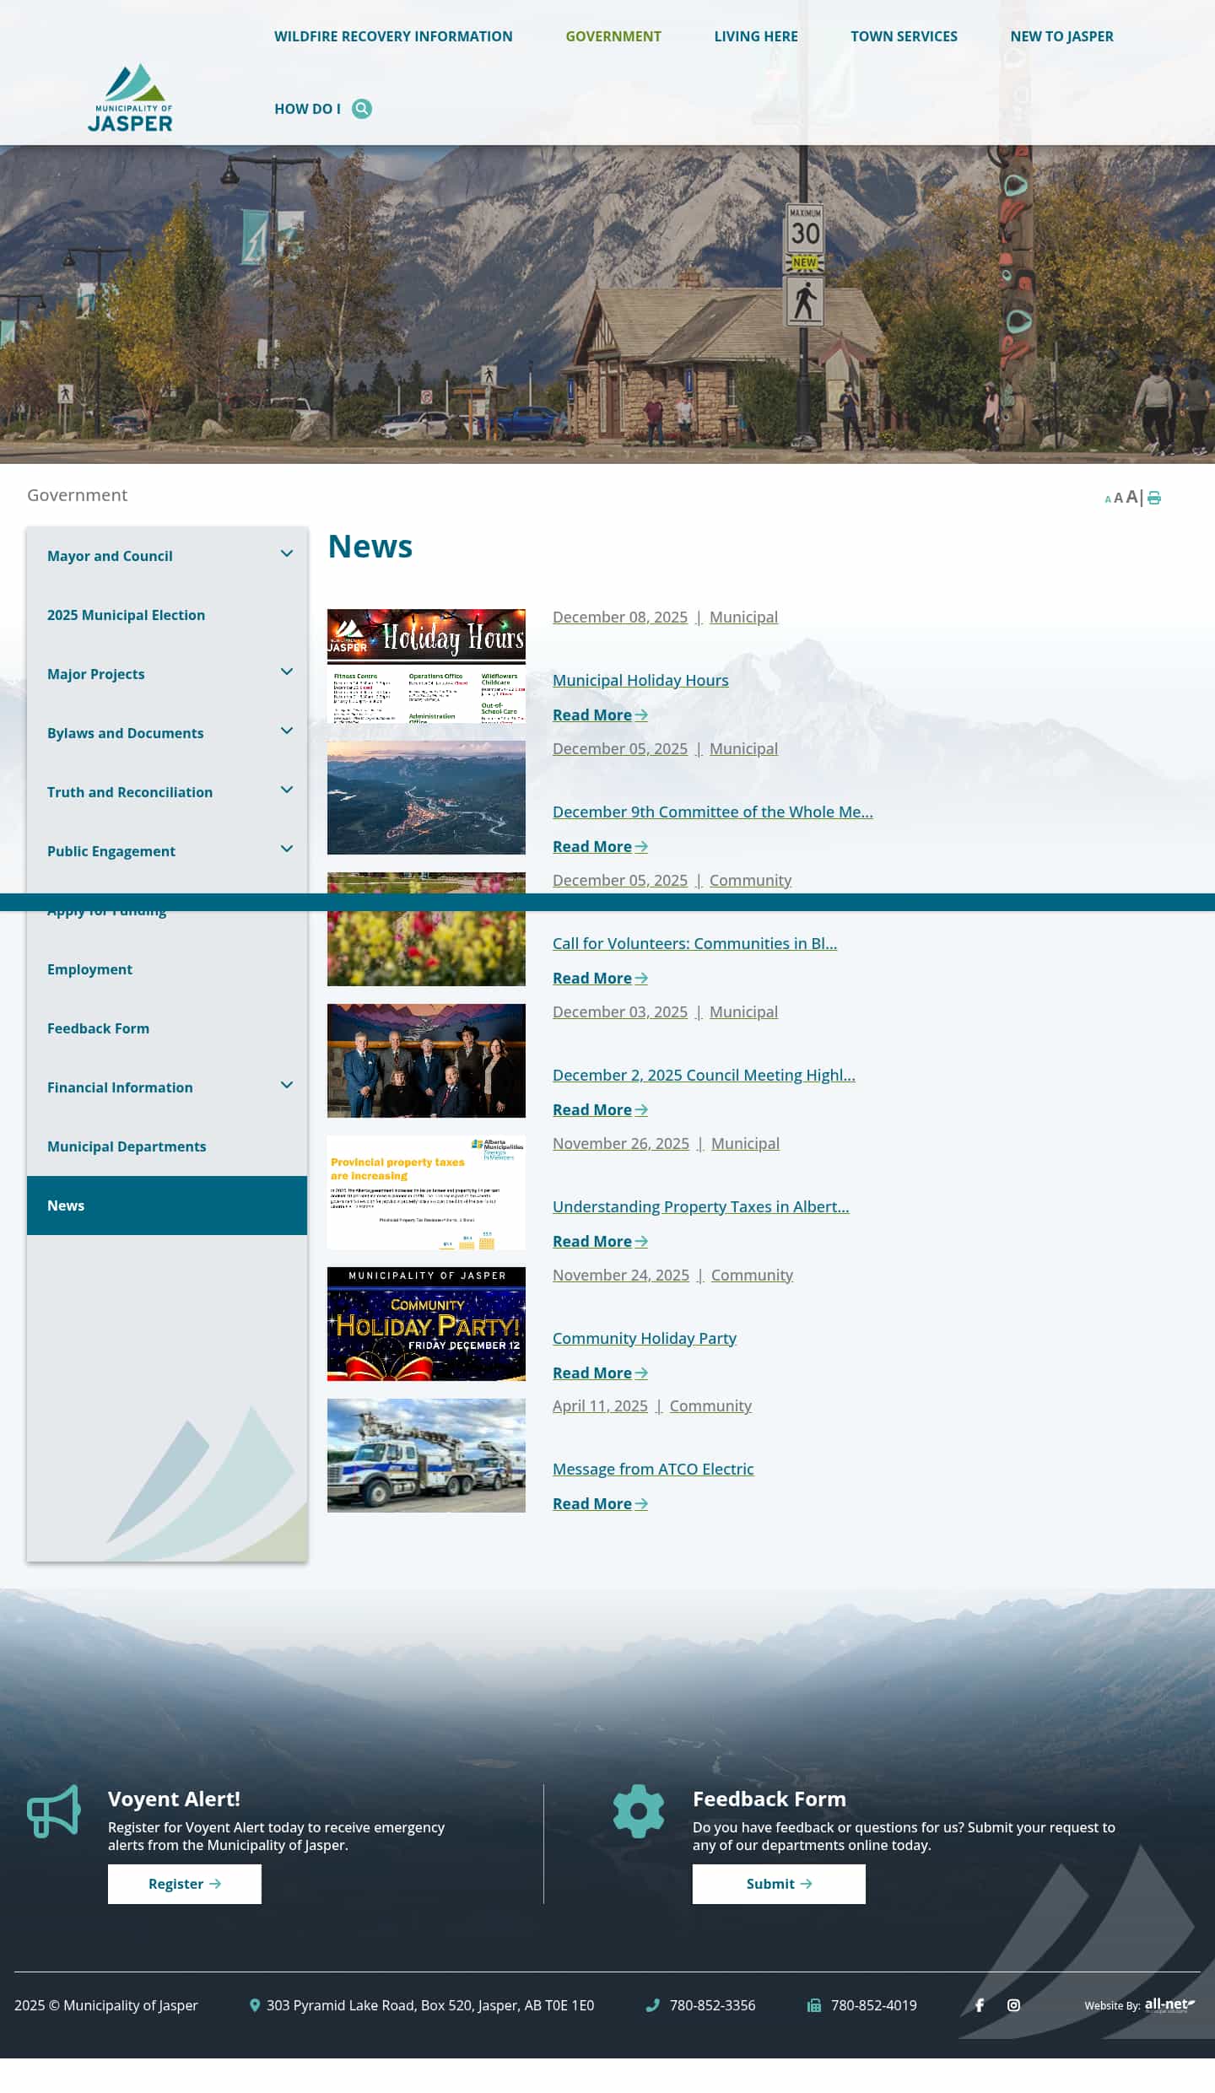Click the Community Holiday Party thumbnail

[x=426, y=1324]
